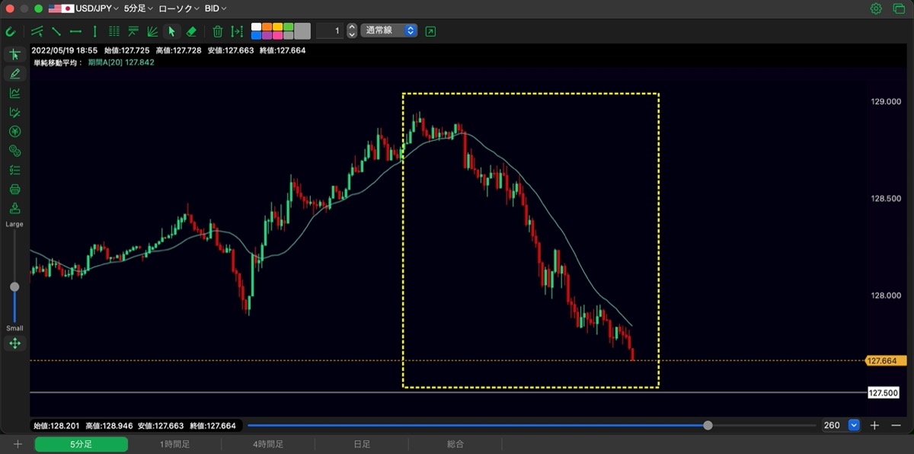This screenshot has width=914, height=454.
Task: Click the window layout icon top right
Action: point(897,9)
